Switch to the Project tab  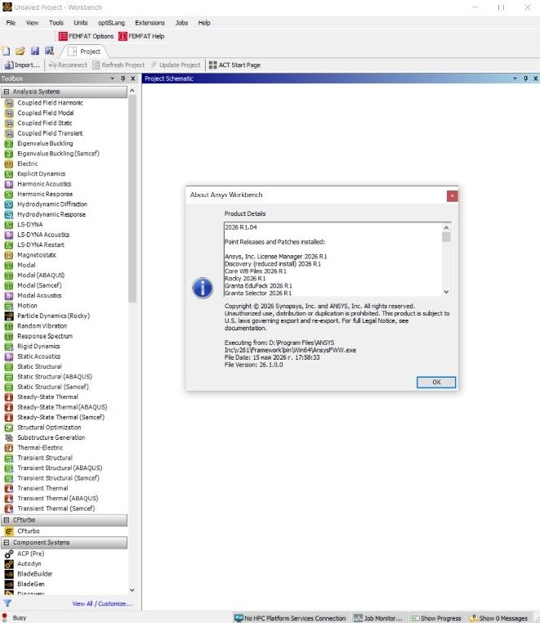click(x=85, y=52)
